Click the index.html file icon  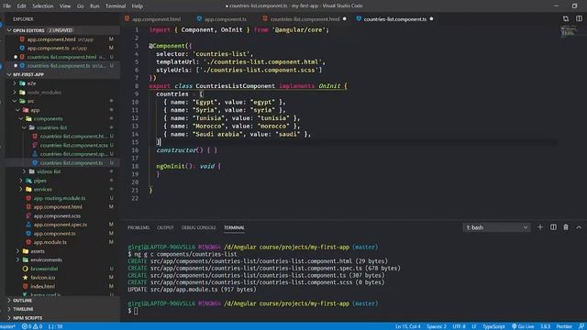point(26,286)
